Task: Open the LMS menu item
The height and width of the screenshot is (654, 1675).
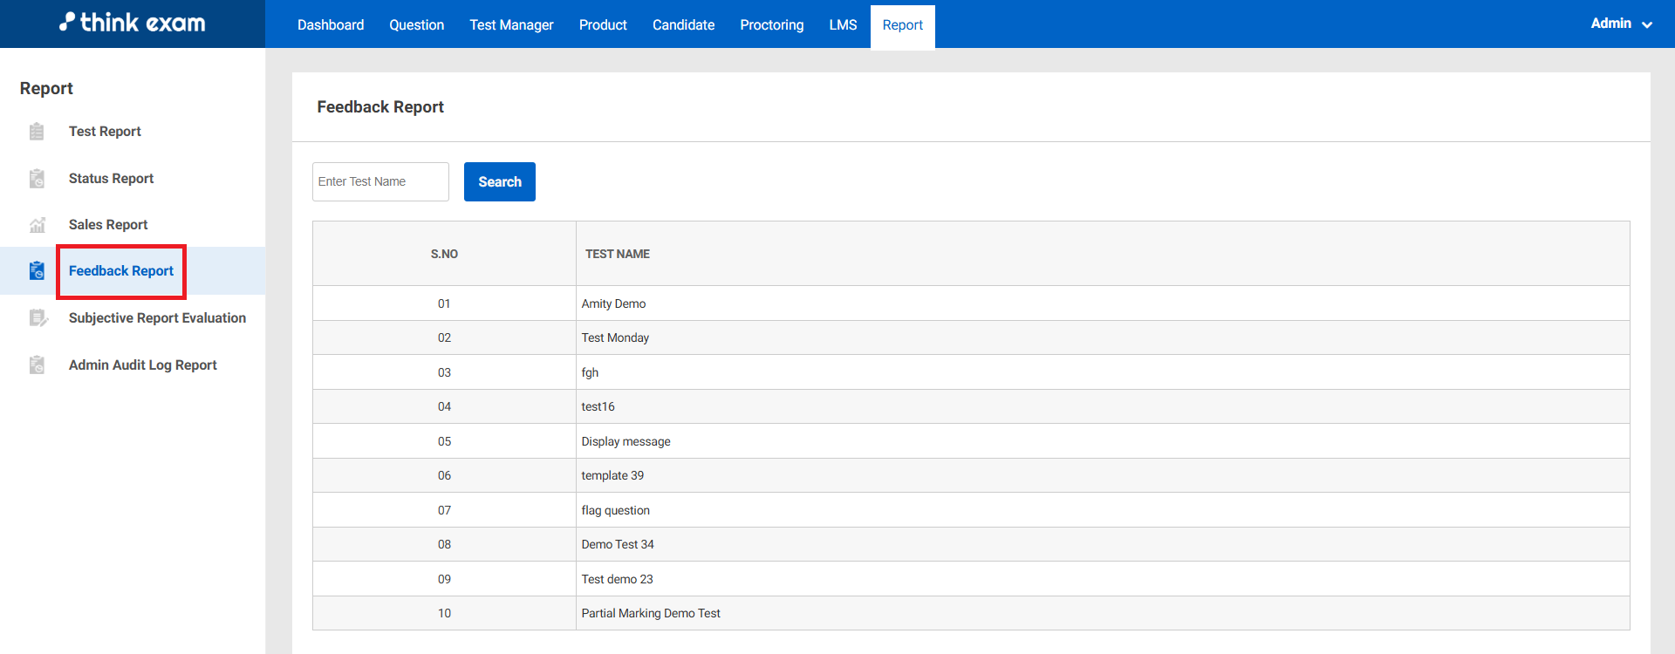Action: coord(843,25)
